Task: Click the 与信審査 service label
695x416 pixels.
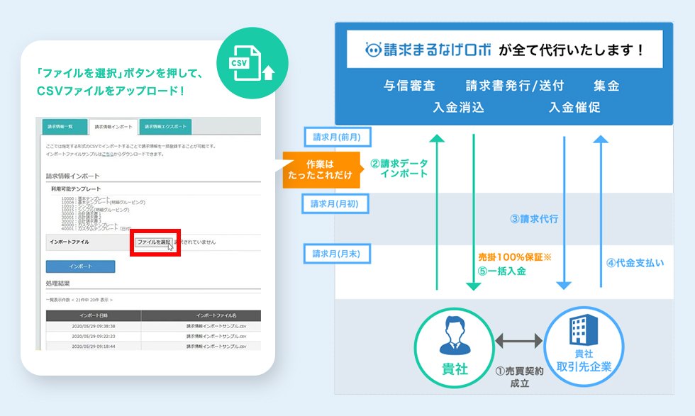Action: coord(410,86)
